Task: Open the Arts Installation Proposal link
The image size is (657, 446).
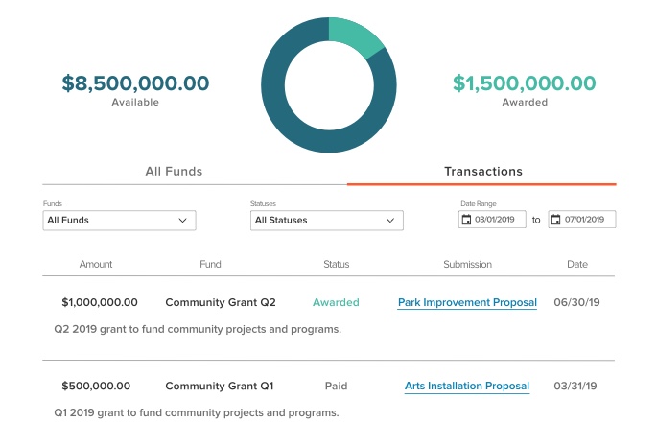Action: 467,387
